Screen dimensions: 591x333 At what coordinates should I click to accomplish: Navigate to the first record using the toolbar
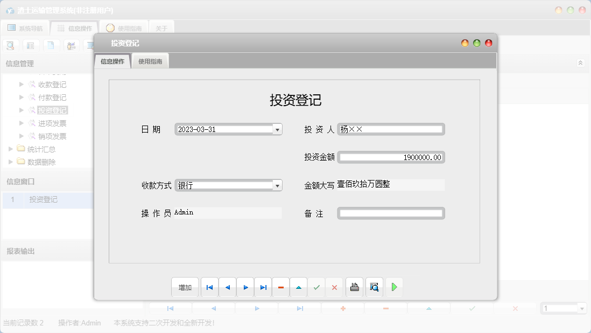(209, 287)
